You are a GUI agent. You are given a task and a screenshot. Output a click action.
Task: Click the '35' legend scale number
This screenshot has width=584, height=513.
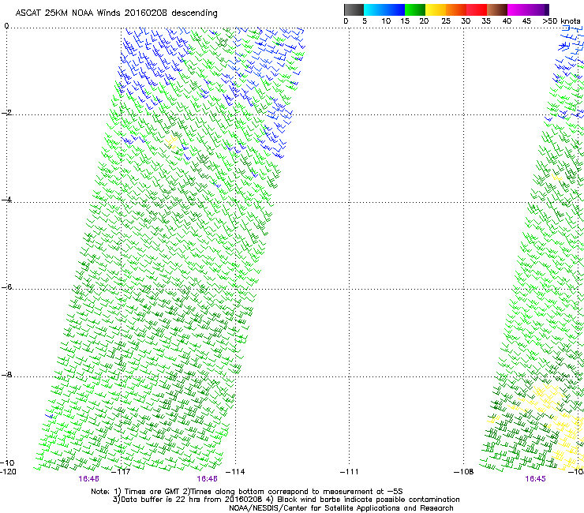486,21
